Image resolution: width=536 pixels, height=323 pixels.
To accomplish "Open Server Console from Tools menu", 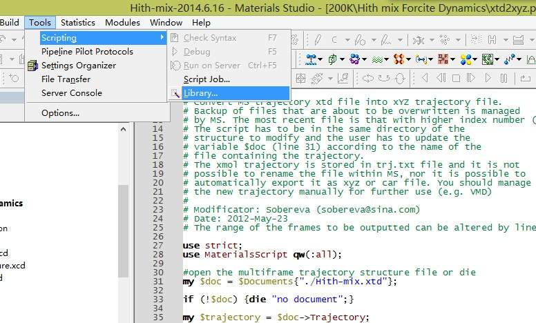I will pyautogui.click(x=97, y=93).
